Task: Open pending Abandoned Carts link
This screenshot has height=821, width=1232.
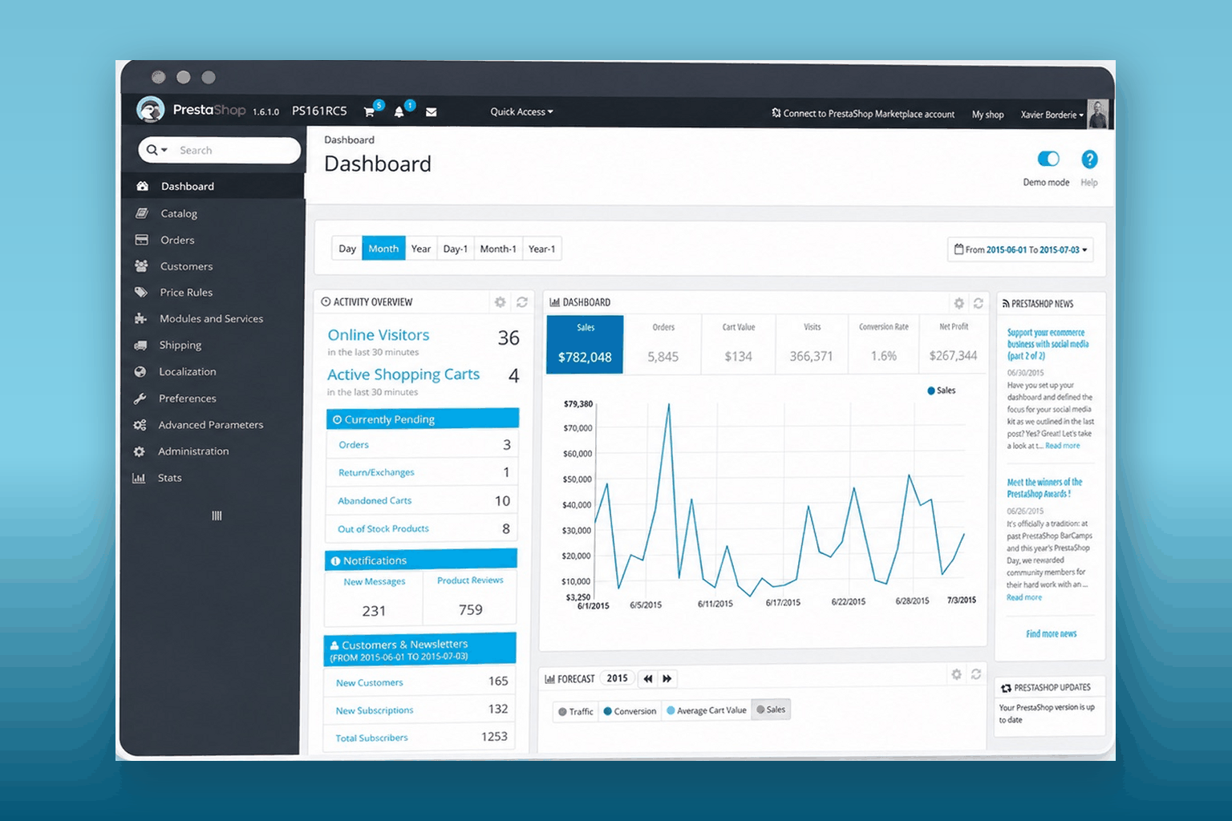Action: tap(375, 500)
